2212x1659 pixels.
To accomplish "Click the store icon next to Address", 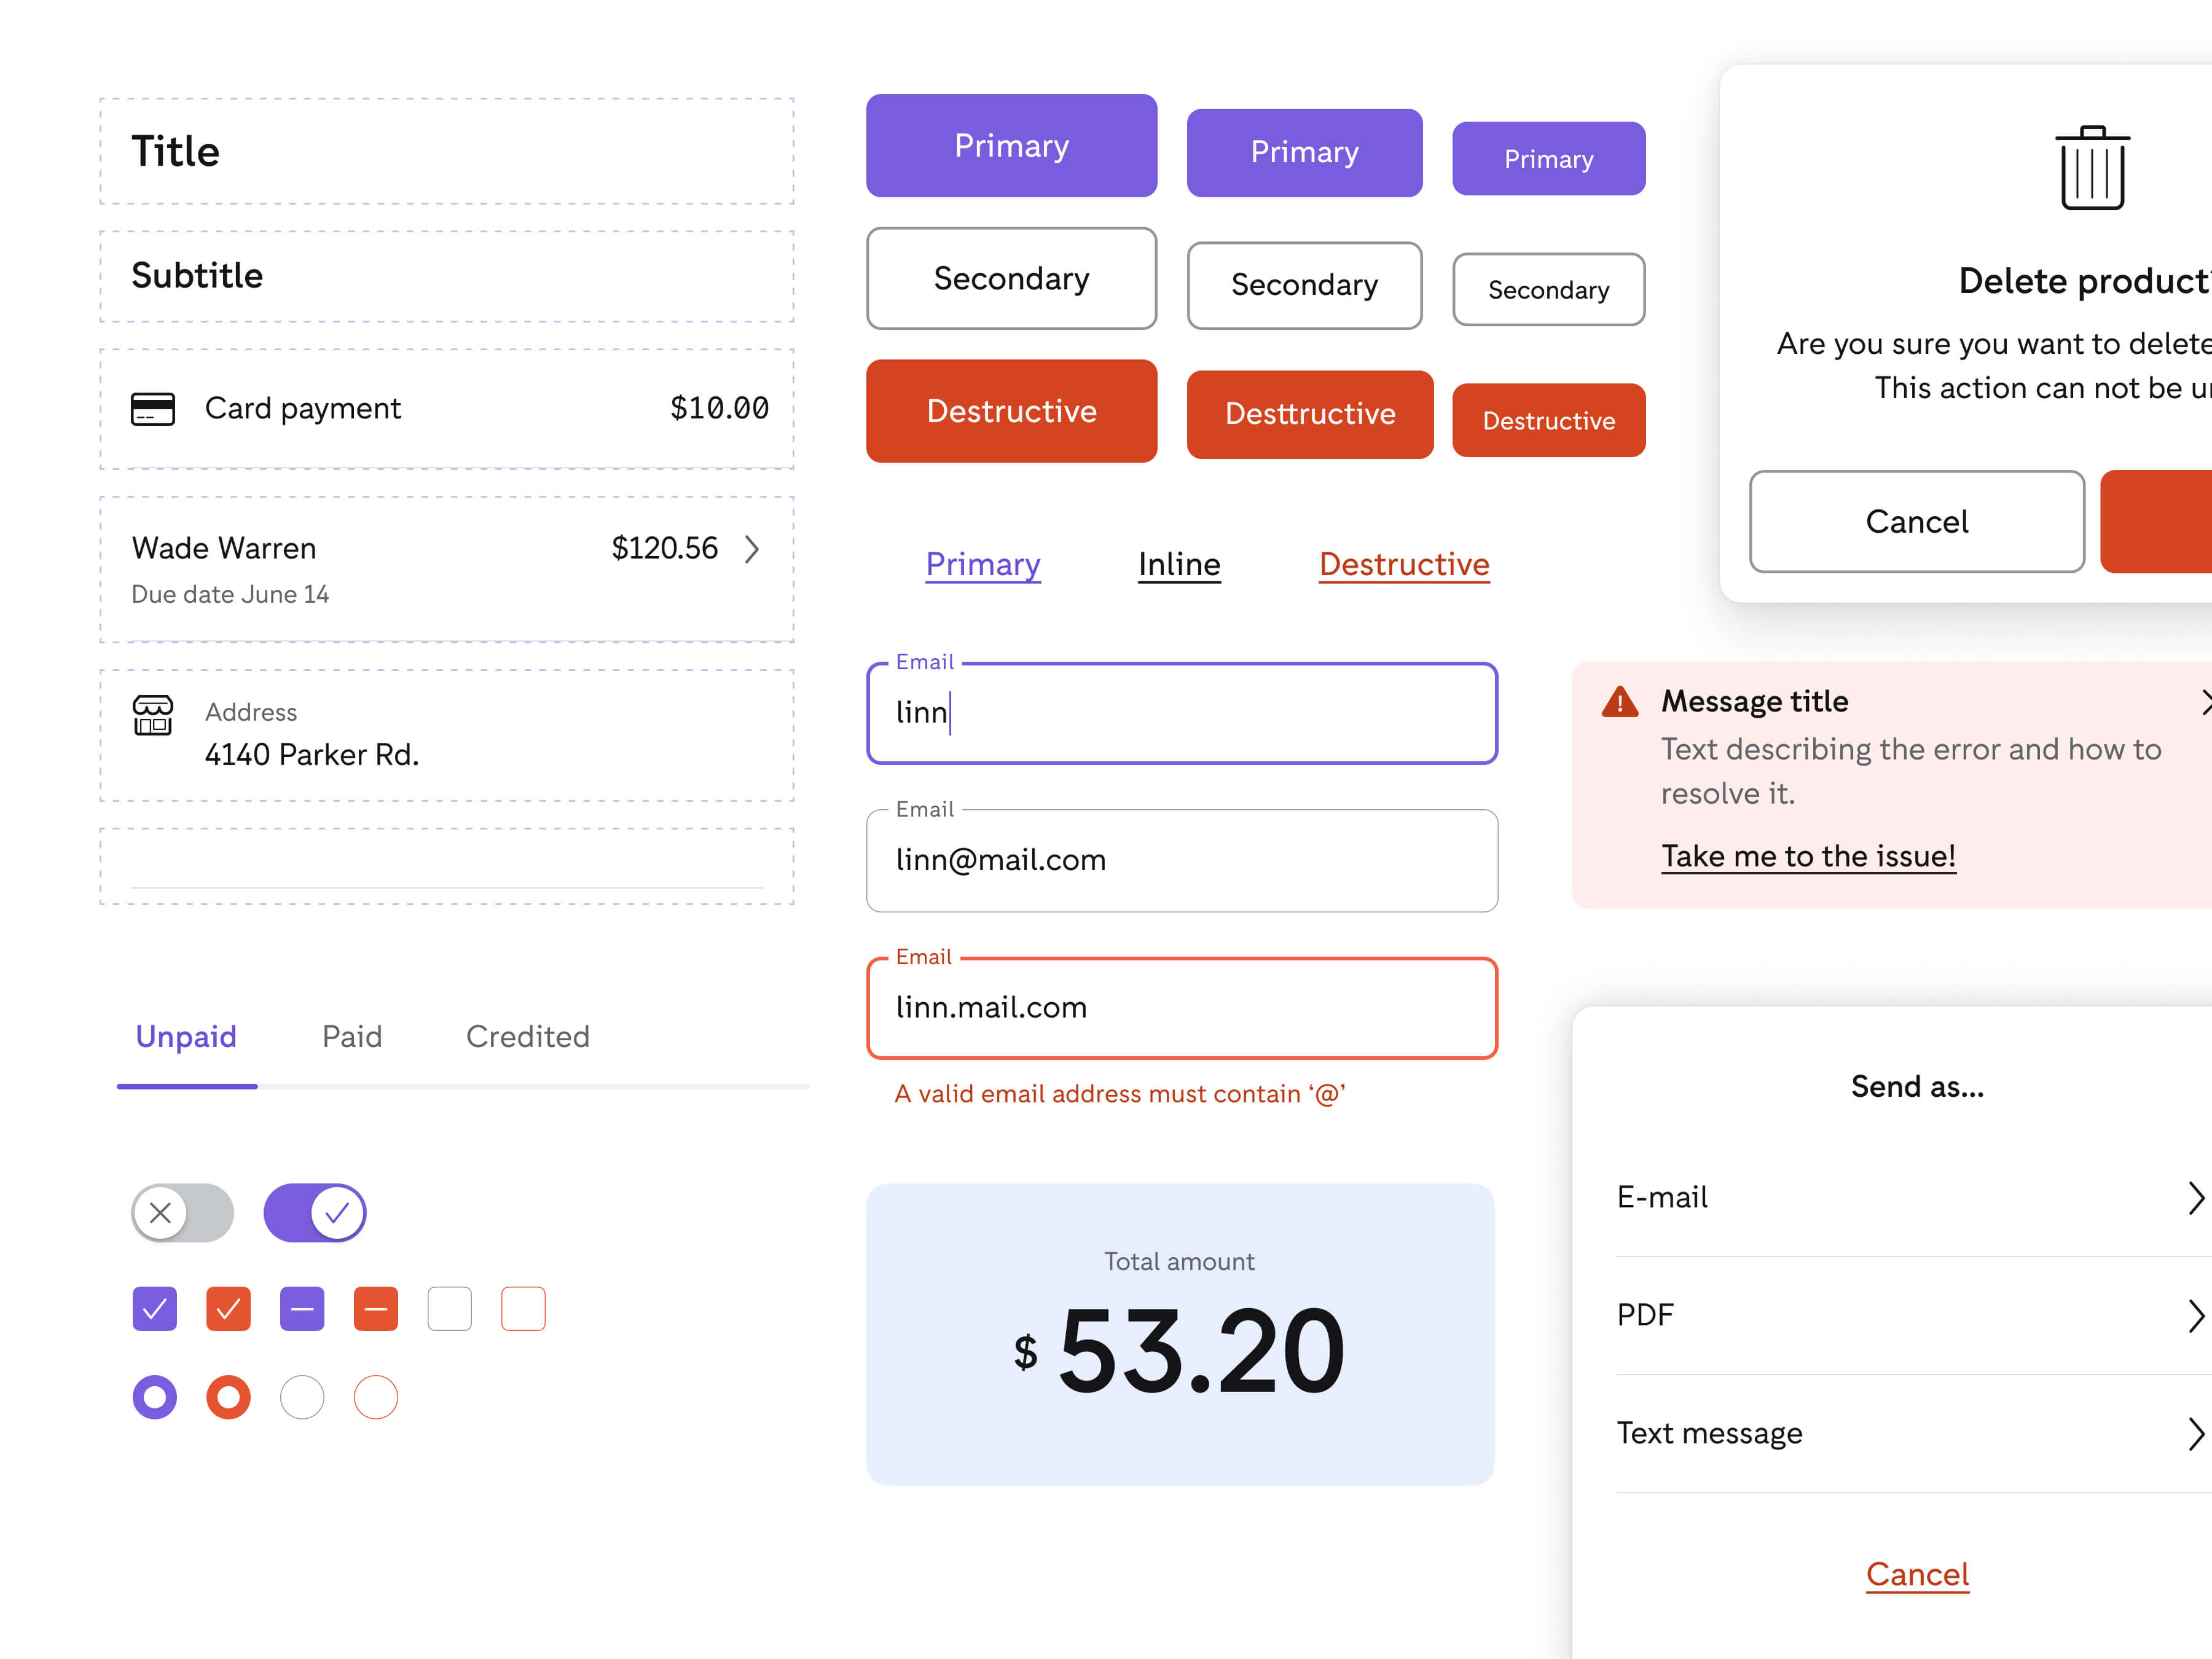I will click(153, 715).
